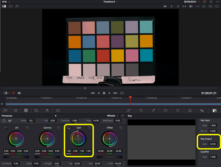Reset the Gain wheel
This screenshot has height=167, width=221.
click(x=90, y=128)
